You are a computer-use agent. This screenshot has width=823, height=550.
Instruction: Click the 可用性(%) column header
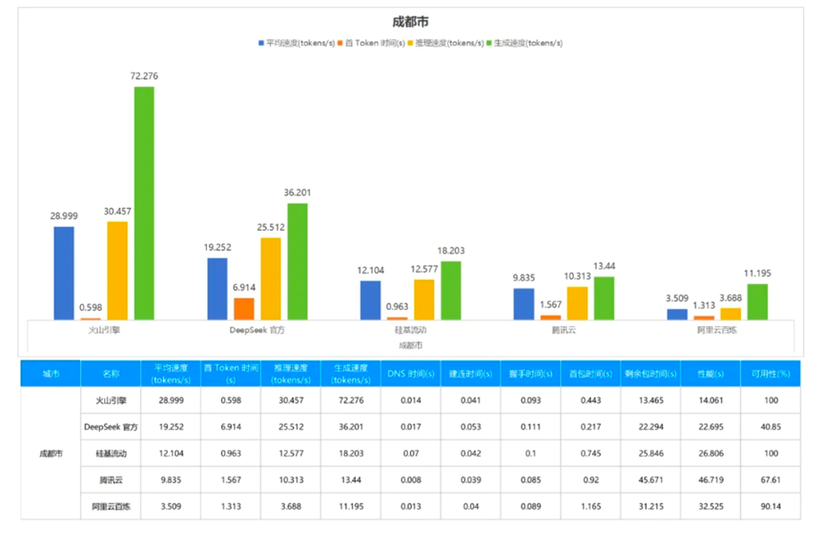click(771, 374)
